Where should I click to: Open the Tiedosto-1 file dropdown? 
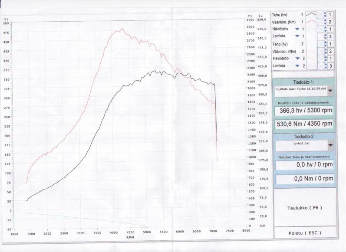(330, 91)
